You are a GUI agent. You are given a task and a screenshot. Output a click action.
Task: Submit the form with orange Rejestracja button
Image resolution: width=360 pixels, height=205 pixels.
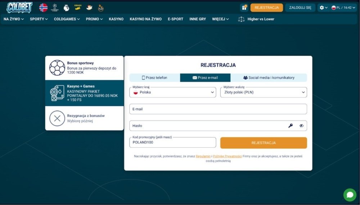click(264, 143)
